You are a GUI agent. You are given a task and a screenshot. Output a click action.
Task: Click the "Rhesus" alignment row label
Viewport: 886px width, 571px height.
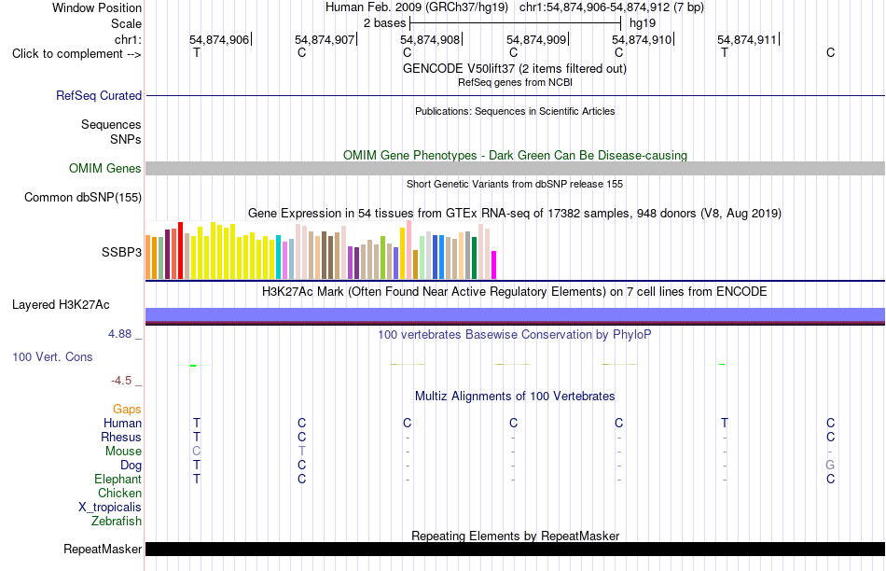(x=121, y=437)
